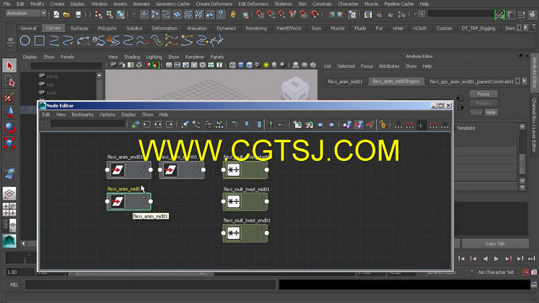Click the Presets button in Attribute Editor

click(483, 103)
